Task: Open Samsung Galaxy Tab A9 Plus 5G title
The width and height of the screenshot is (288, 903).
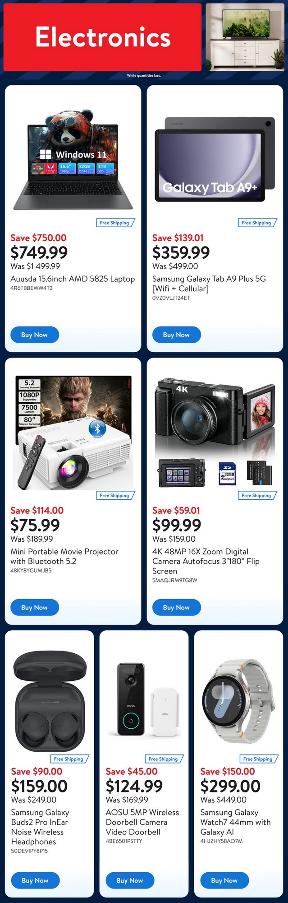Action: click(210, 284)
